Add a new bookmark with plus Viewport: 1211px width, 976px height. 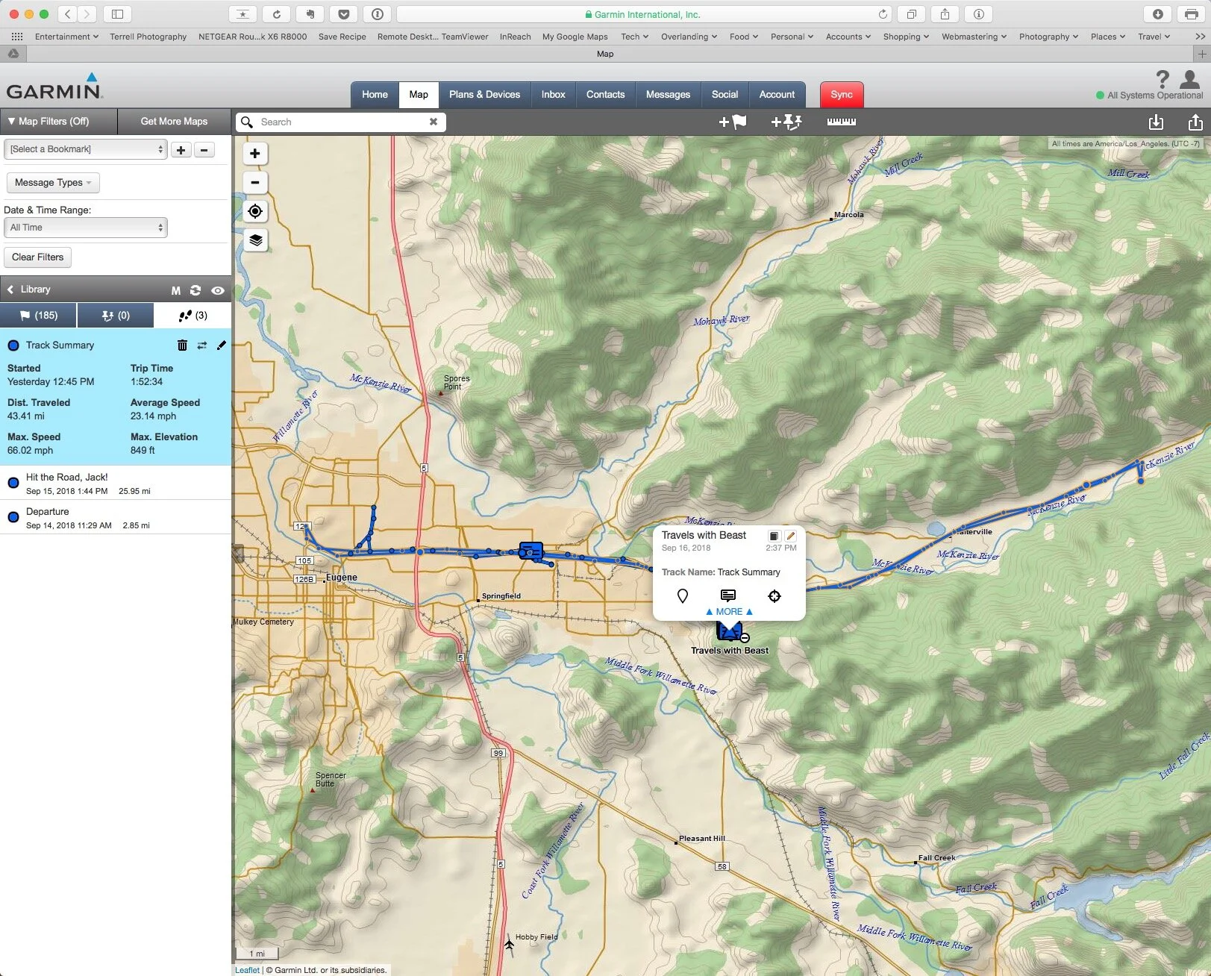tap(181, 149)
